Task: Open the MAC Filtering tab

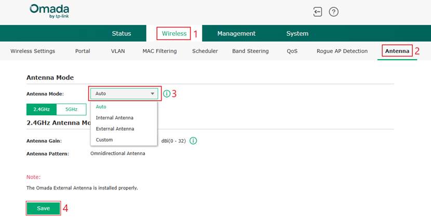Action: (x=159, y=51)
